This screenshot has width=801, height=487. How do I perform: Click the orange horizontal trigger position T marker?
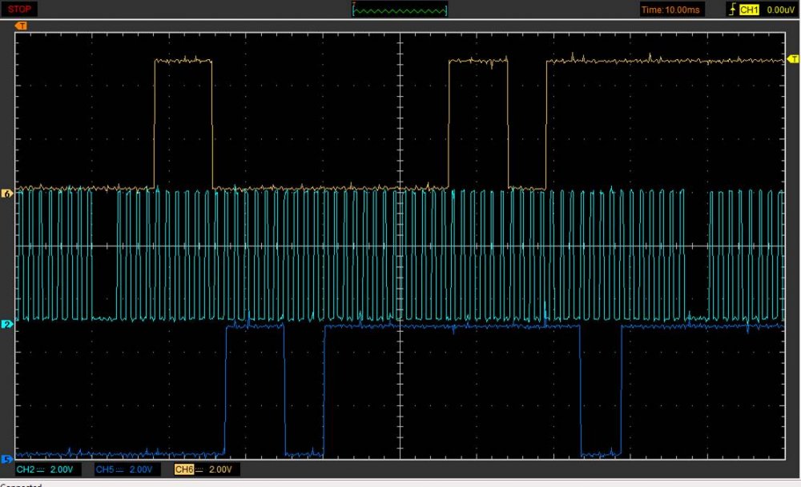tap(21, 26)
